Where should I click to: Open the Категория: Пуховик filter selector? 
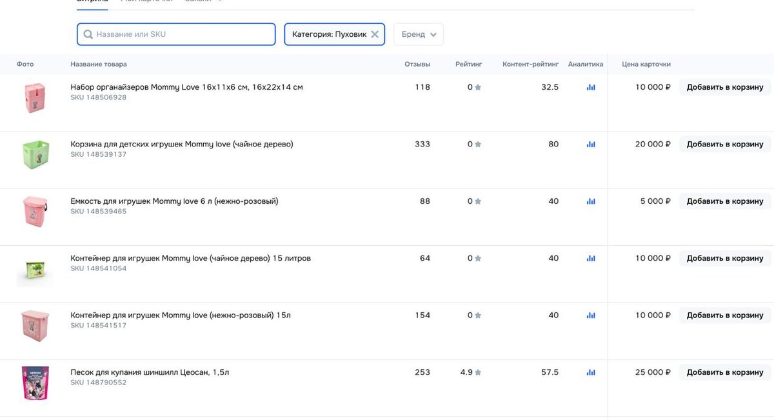329,34
